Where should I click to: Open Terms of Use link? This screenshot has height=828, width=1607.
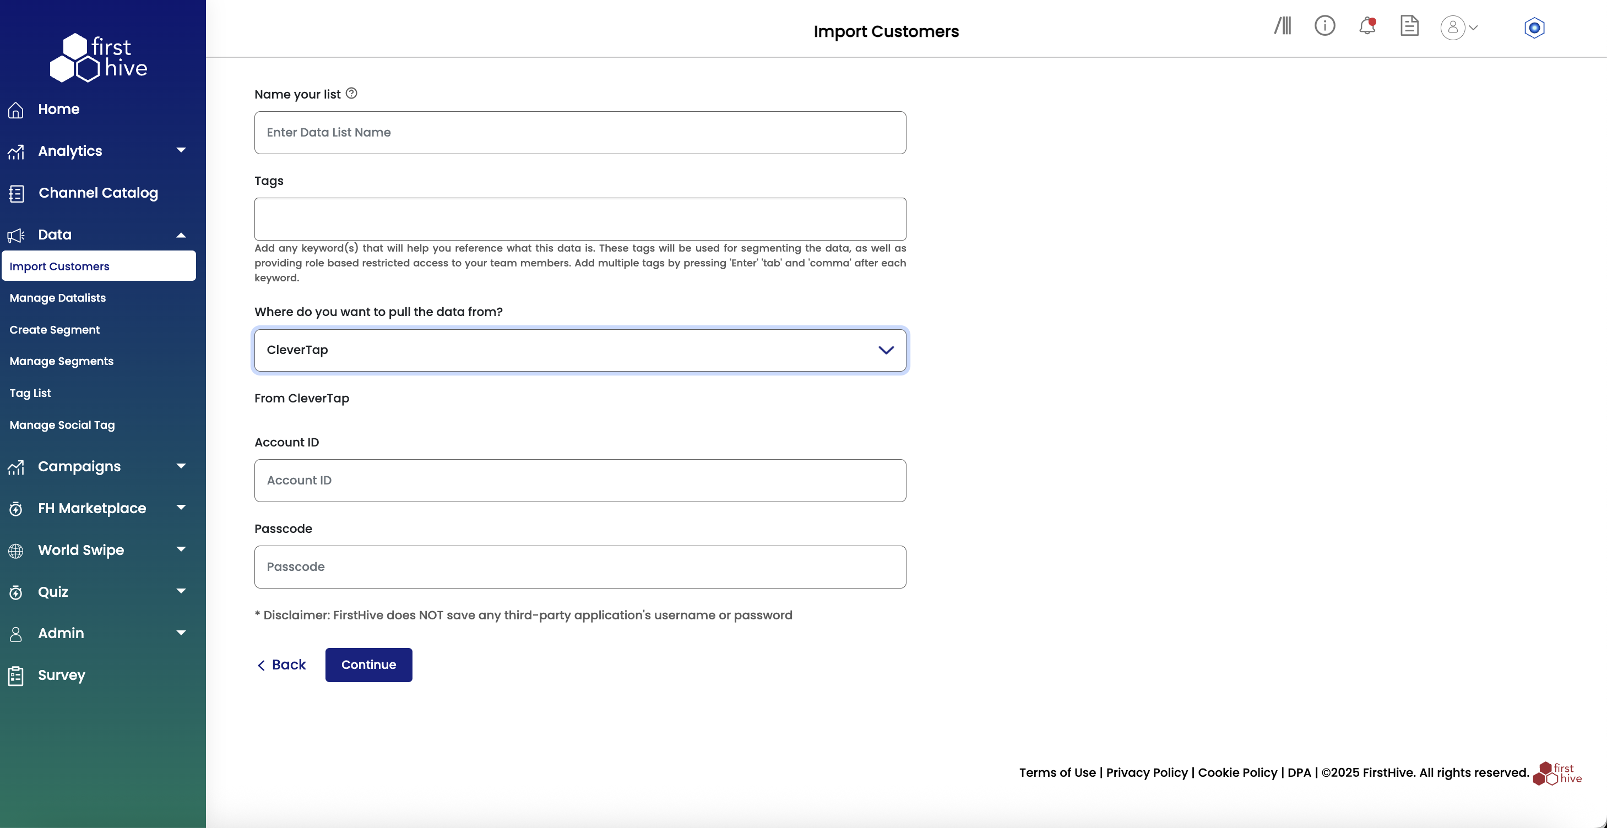(x=1057, y=772)
